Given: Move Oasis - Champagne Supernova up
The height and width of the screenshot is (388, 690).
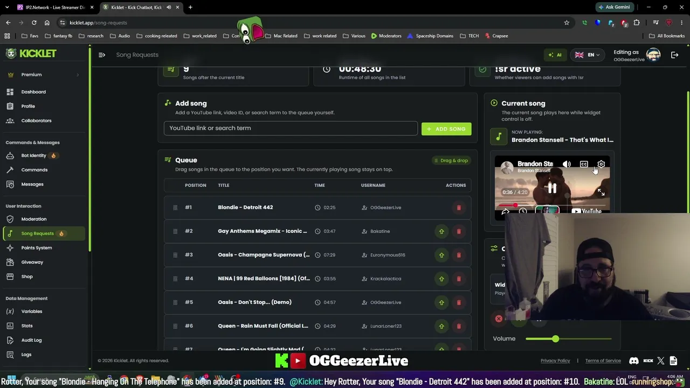Looking at the screenshot, I should (441, 255).
